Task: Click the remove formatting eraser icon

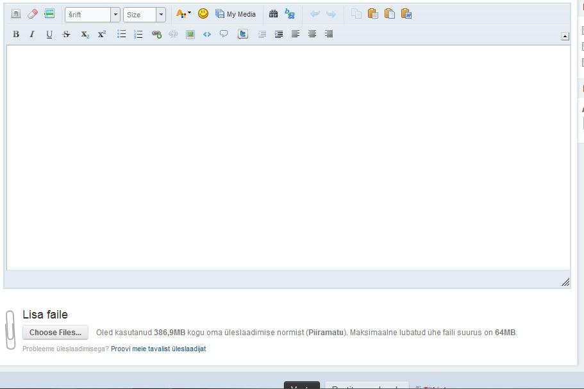Action: (x=33, y=13)
